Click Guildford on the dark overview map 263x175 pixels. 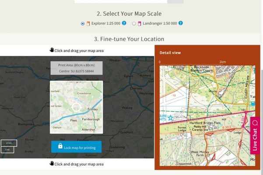(126, 132)
